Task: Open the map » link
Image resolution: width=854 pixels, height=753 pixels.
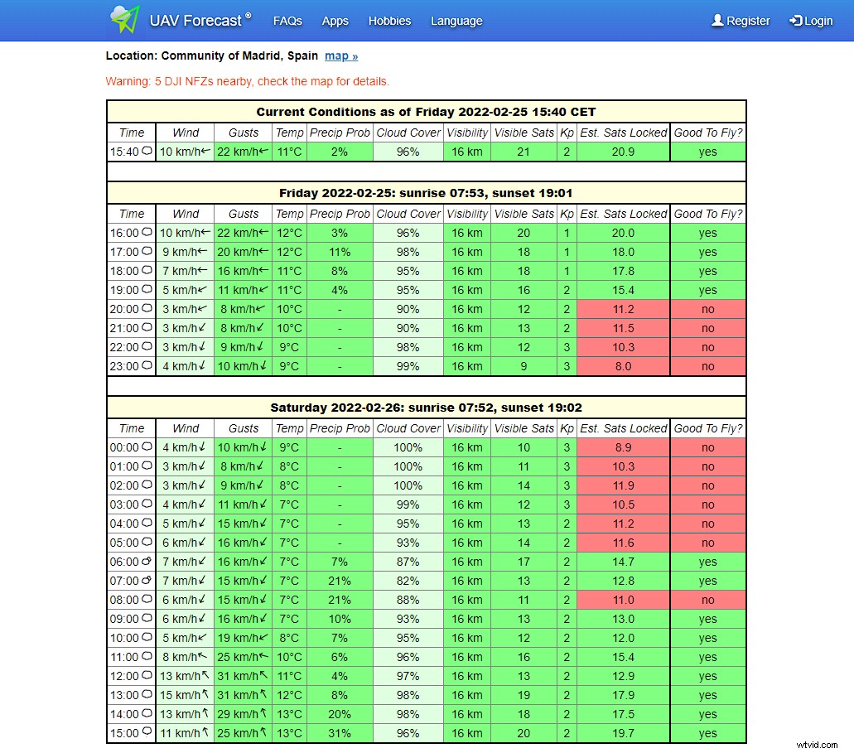Action: [341, 56]
